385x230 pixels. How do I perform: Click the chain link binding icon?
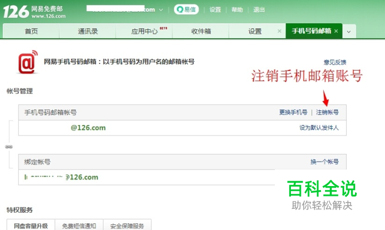9,147
